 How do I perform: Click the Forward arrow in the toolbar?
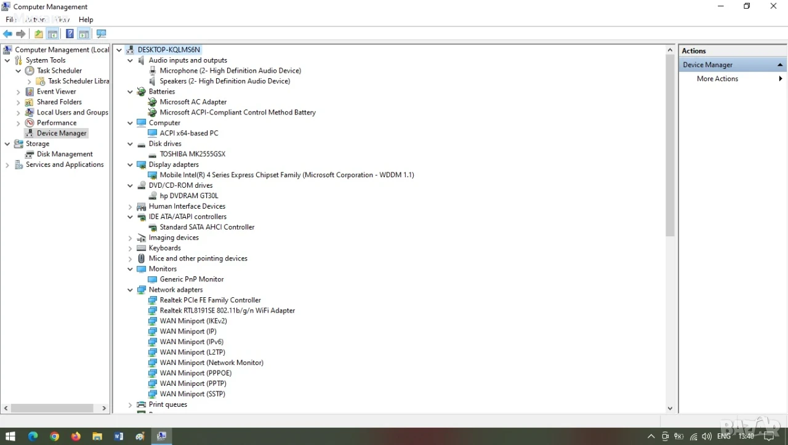(21, 34)
